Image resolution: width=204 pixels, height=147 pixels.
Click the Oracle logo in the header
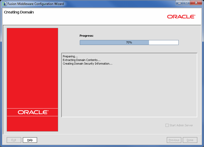[x=181, y=17]
